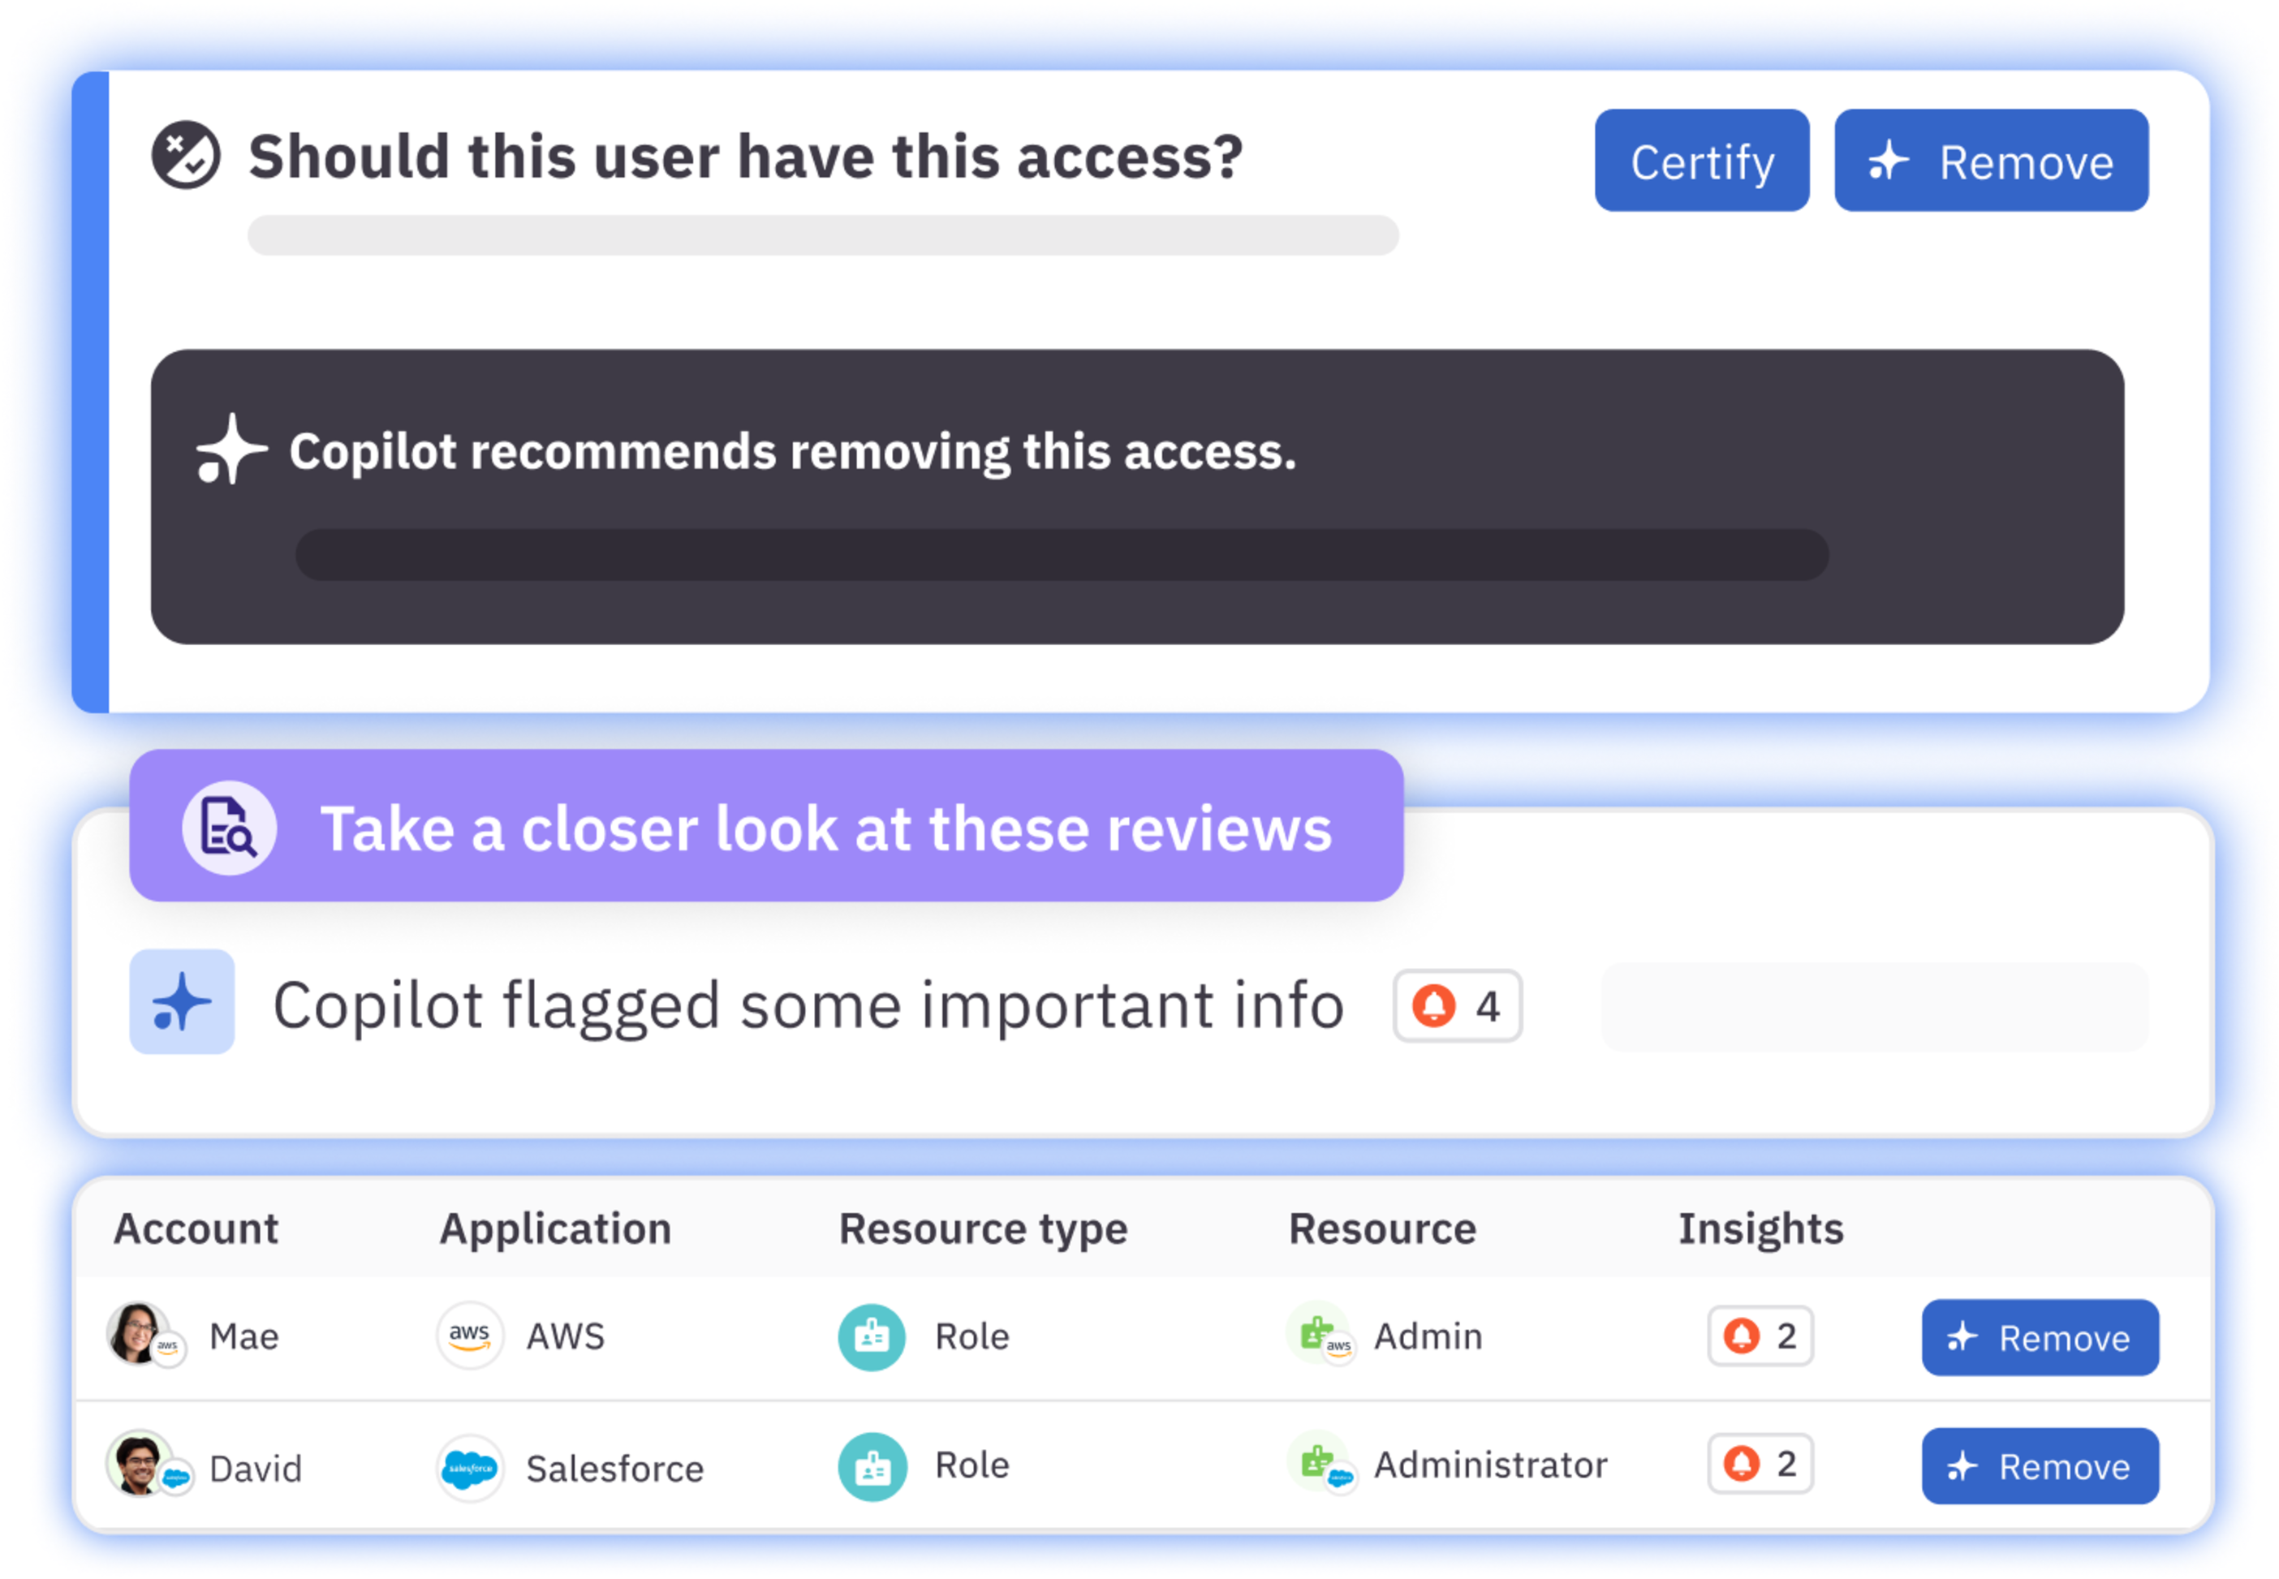Click David's profile photo
Image resolution: width=2279 pixels, height=1579 pixels.
pyautogui.click(x=140, y=1467)
